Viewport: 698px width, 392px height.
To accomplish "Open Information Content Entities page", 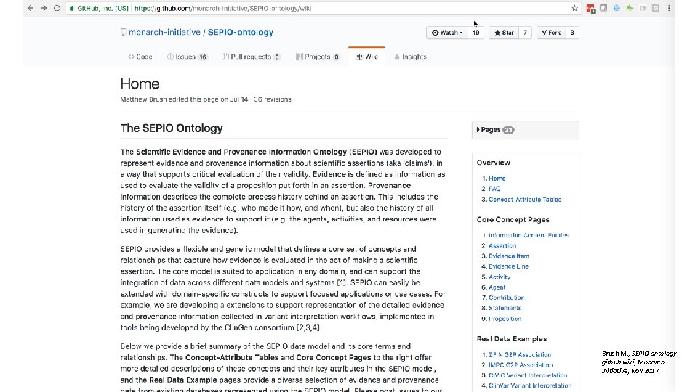I will (529, 235).
